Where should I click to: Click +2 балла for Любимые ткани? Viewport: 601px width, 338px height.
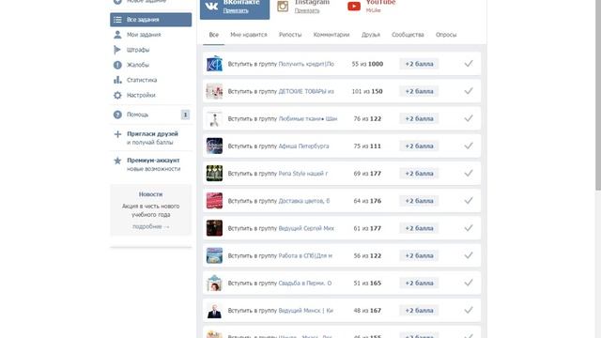pos(420,119)
